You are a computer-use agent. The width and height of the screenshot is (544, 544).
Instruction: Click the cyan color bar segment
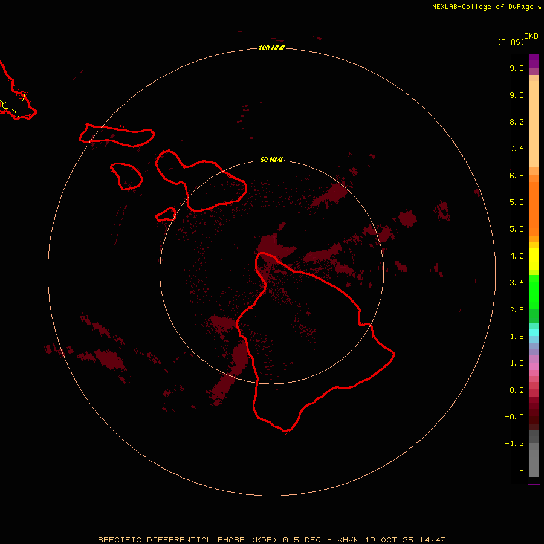tap(534, 332)
